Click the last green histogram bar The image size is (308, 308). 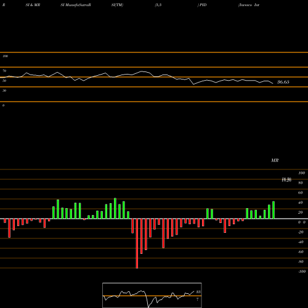274,210
